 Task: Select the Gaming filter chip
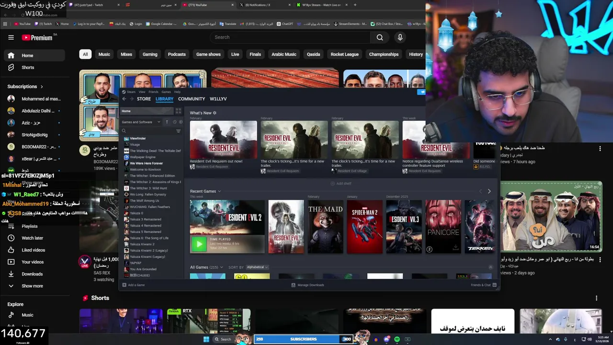tap(150, 55)
